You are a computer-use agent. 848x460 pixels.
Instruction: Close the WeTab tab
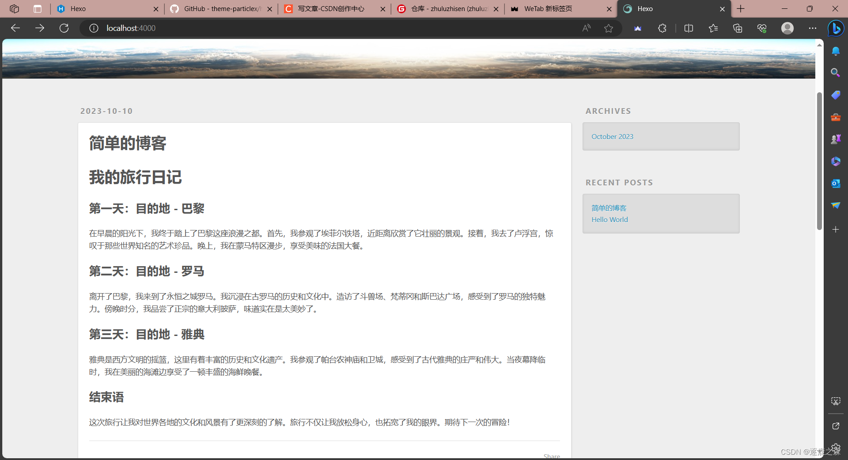[609, 9]
